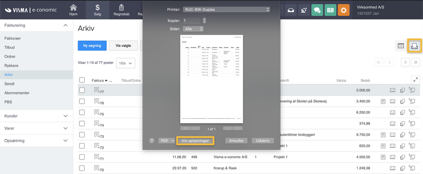Open the green chat bubbles icon
Viewport: 423px width, 174px height.
[x=317, y=10]
